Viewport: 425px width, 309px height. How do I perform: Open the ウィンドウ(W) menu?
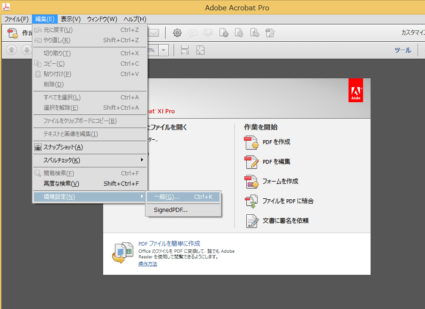coord(102,19)
